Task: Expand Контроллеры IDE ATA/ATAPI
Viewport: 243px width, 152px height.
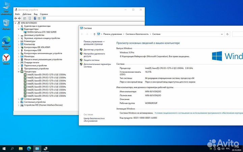Action: tap(19, 47)
